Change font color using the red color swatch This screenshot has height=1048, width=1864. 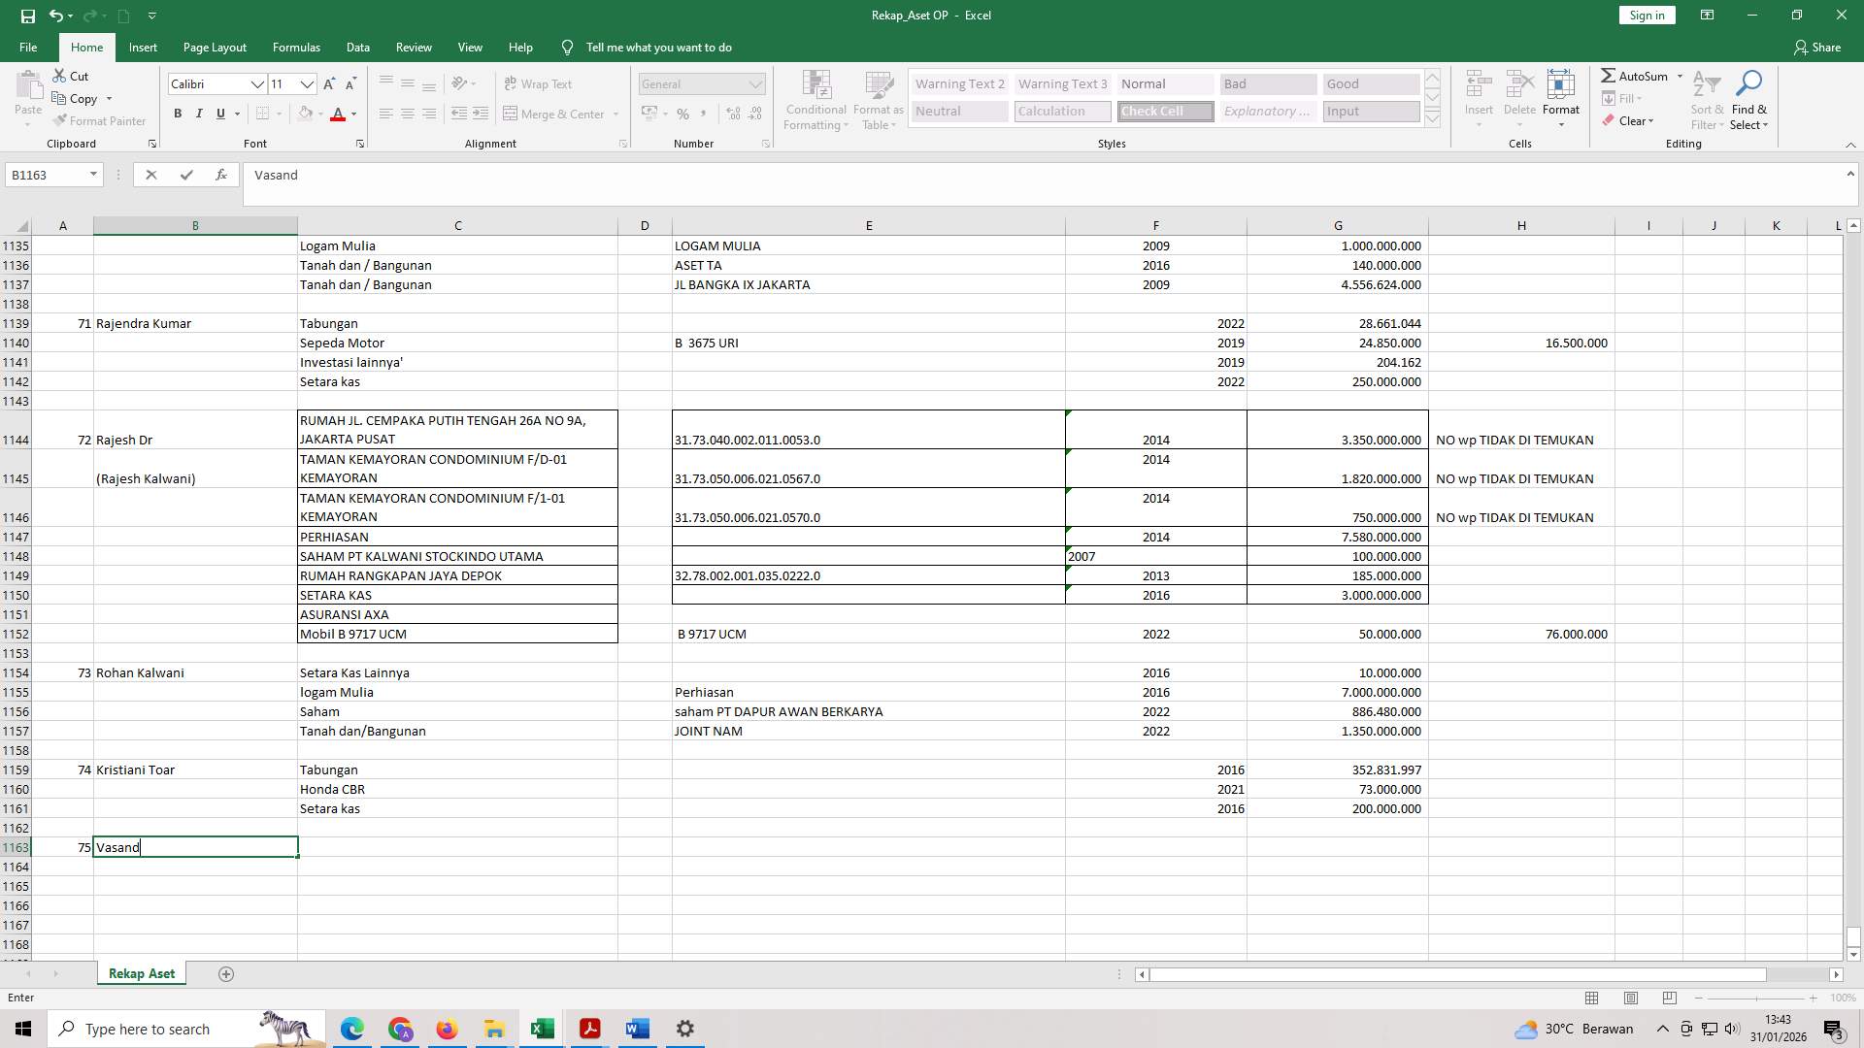coord(339,114)
